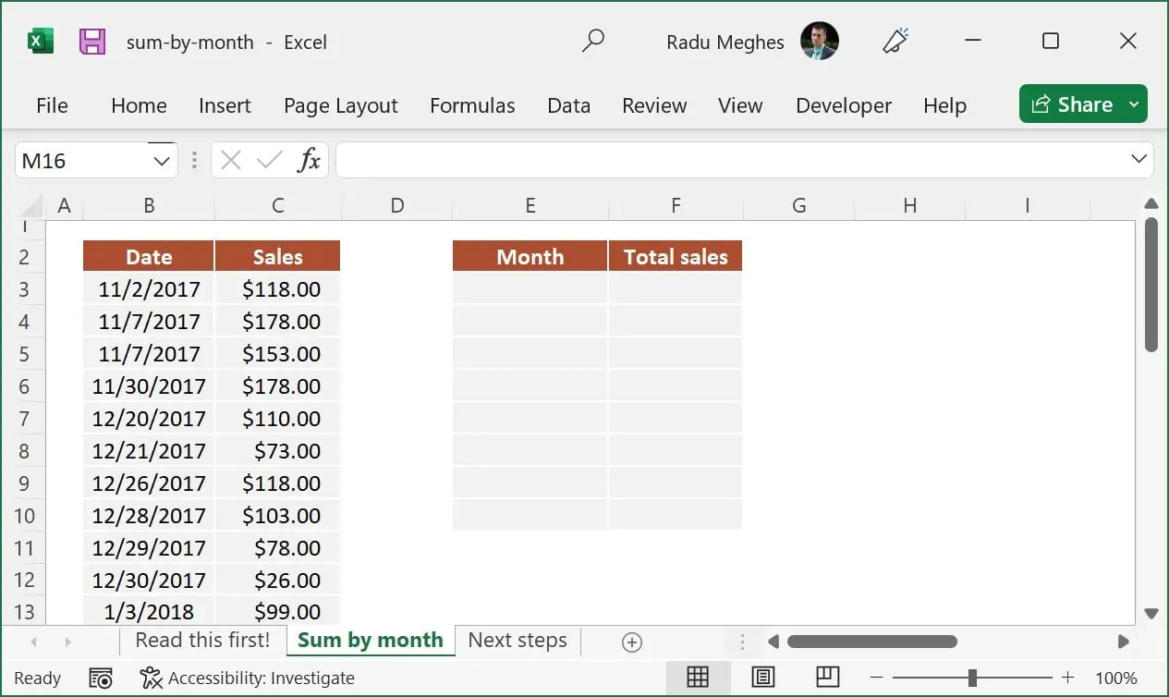
Task: Open the Share button dropdown arrow
Action: [1135, 104]
